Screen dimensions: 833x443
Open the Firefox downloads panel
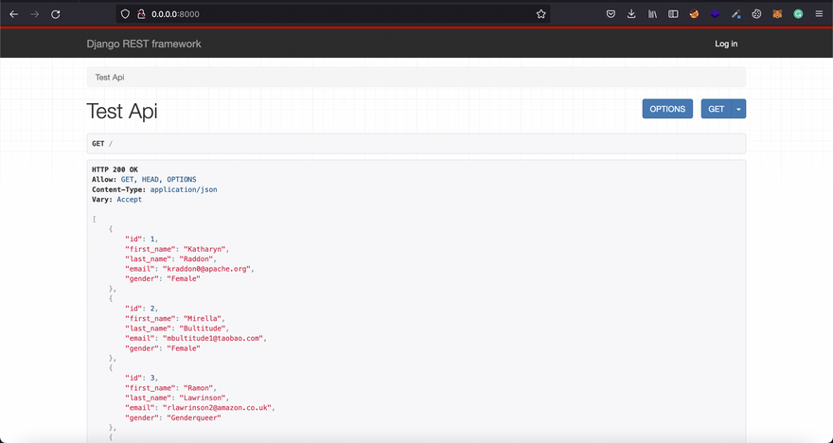[x=631, y=14]
